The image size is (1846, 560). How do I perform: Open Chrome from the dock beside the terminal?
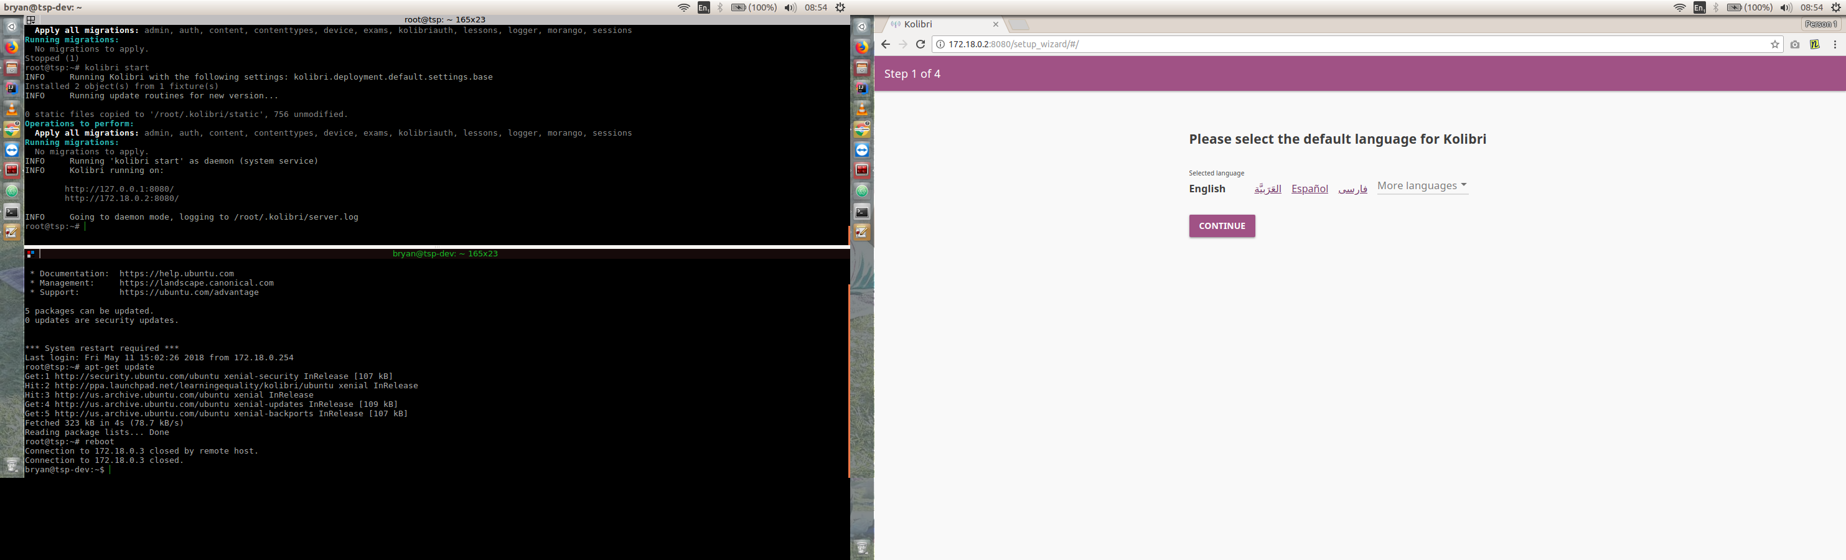[x=11, y=129]
